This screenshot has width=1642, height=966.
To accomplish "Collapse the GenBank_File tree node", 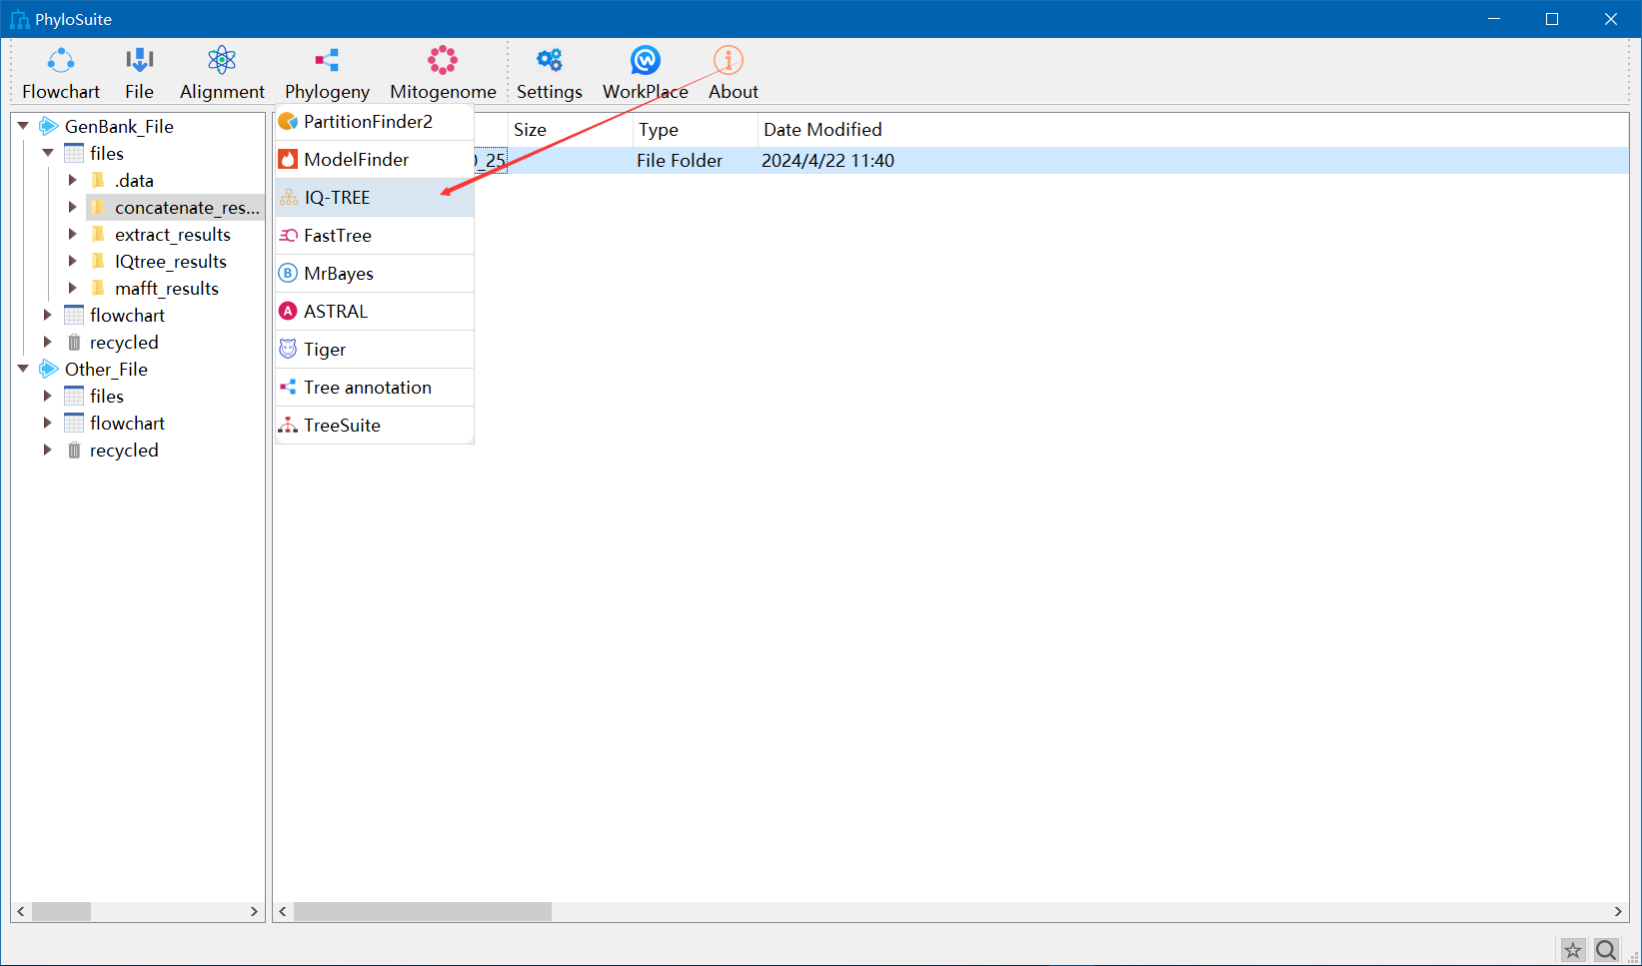I will coord(23,126).
